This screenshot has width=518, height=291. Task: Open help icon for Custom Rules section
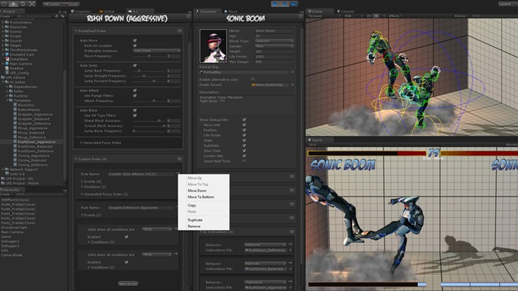coord(179,159)
